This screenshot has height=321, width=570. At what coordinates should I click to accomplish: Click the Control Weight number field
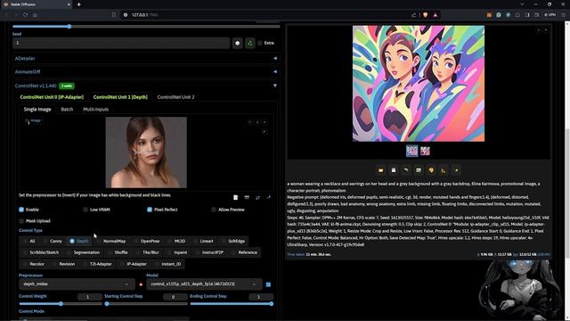(x=90, y=297)
